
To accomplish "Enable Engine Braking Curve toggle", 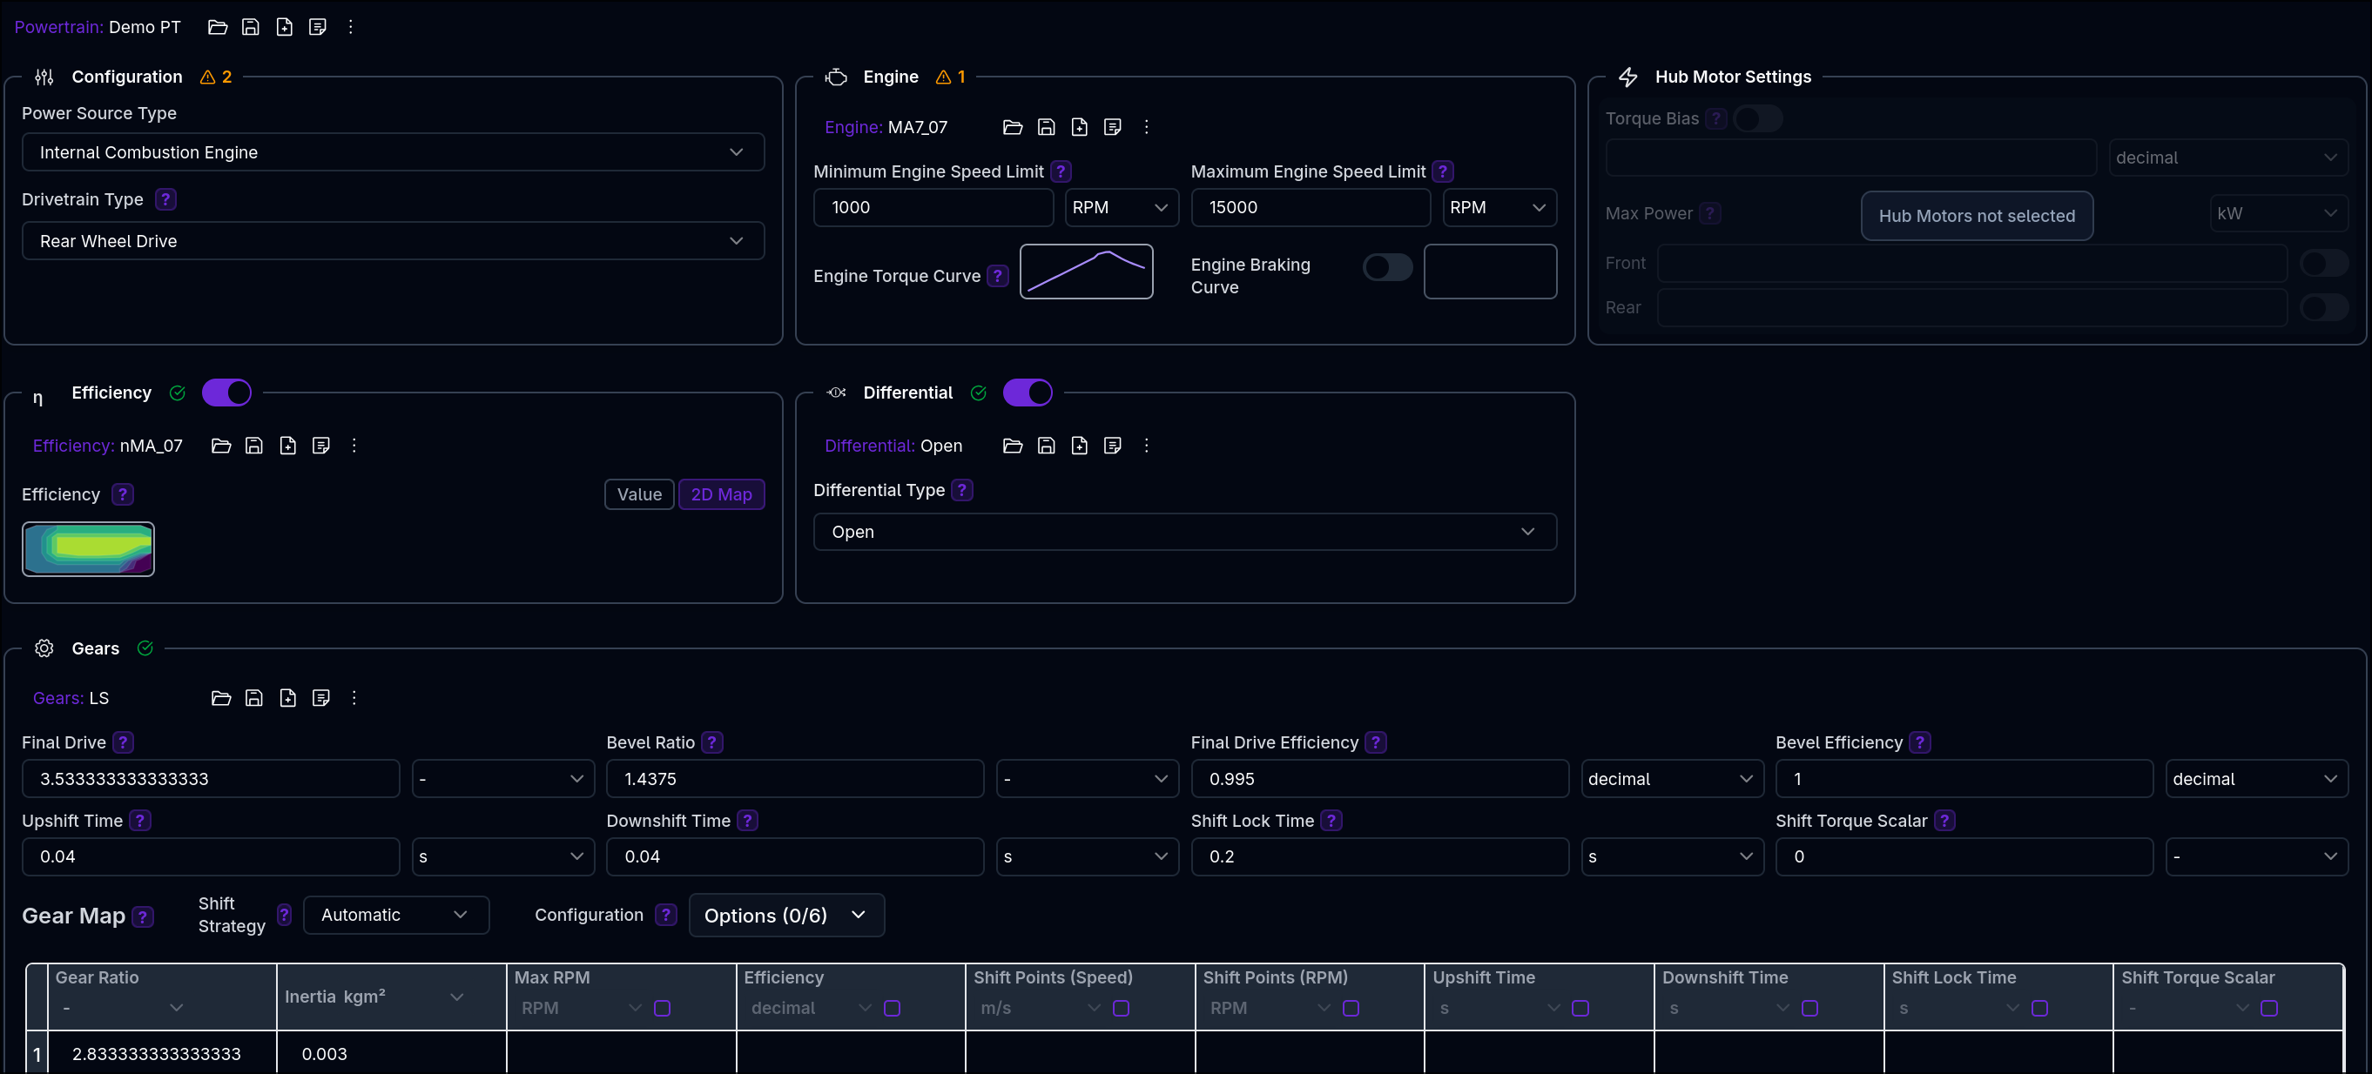I will tap(1387, 268).
